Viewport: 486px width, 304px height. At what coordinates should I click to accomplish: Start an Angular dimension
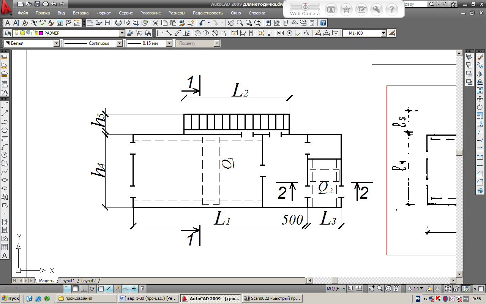(223, 33)
